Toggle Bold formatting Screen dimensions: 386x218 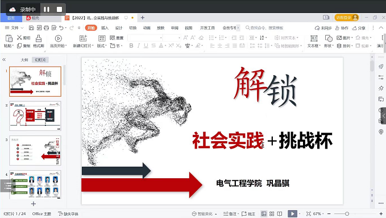pyautogui.click(x=131, y=46)
